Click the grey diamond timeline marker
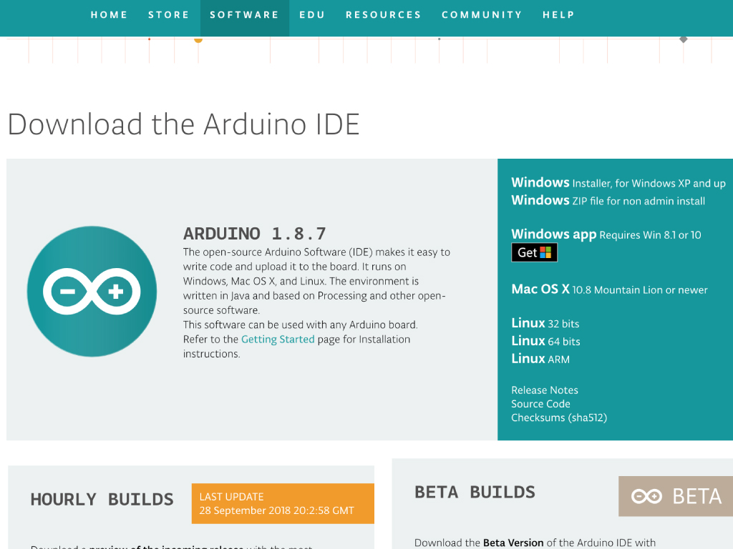733x549 pixels. click(x=684, y=39)
